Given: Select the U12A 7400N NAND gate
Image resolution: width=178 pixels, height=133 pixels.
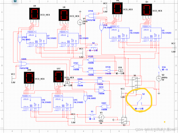Looking at the screenshot, I should click(91, 72).
